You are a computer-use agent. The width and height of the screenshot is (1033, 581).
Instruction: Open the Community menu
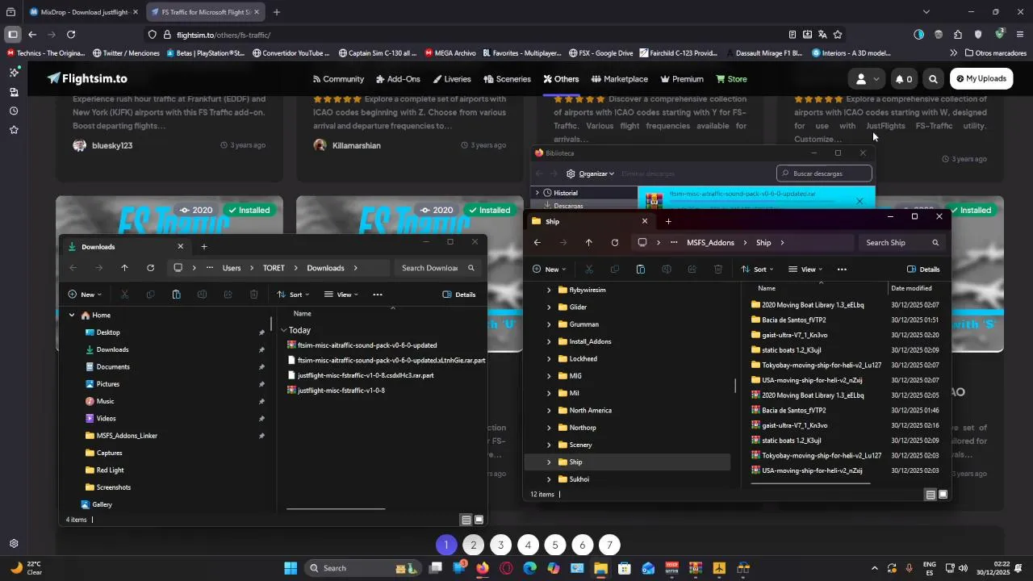tap(338, 79)
